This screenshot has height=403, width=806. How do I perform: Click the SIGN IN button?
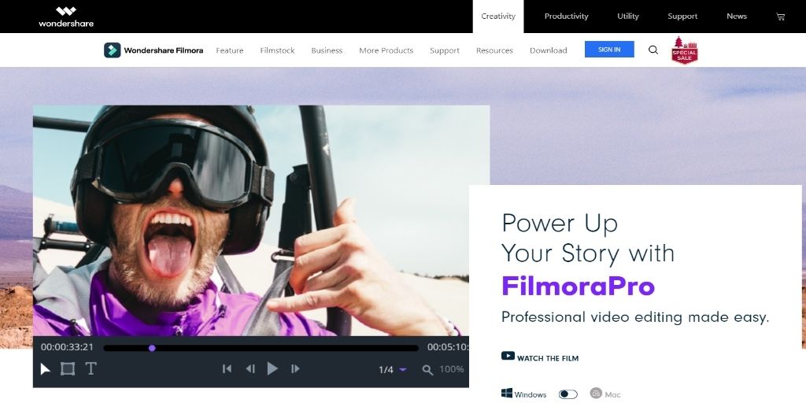click(x=609, y=50)
